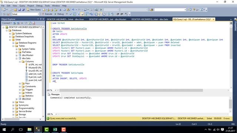Switch to the dbo.Satis tab
The image size is (237, 133).
point(150,19)
